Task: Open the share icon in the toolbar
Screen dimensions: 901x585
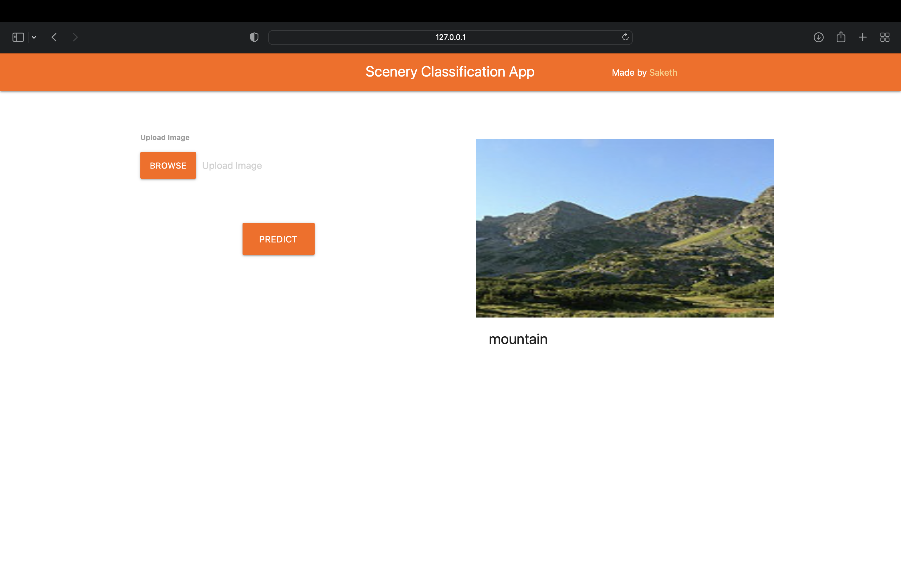Action: coord(841,37)
